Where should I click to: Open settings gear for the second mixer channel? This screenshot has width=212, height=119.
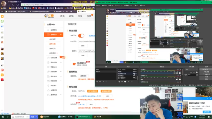click(180, 79)
